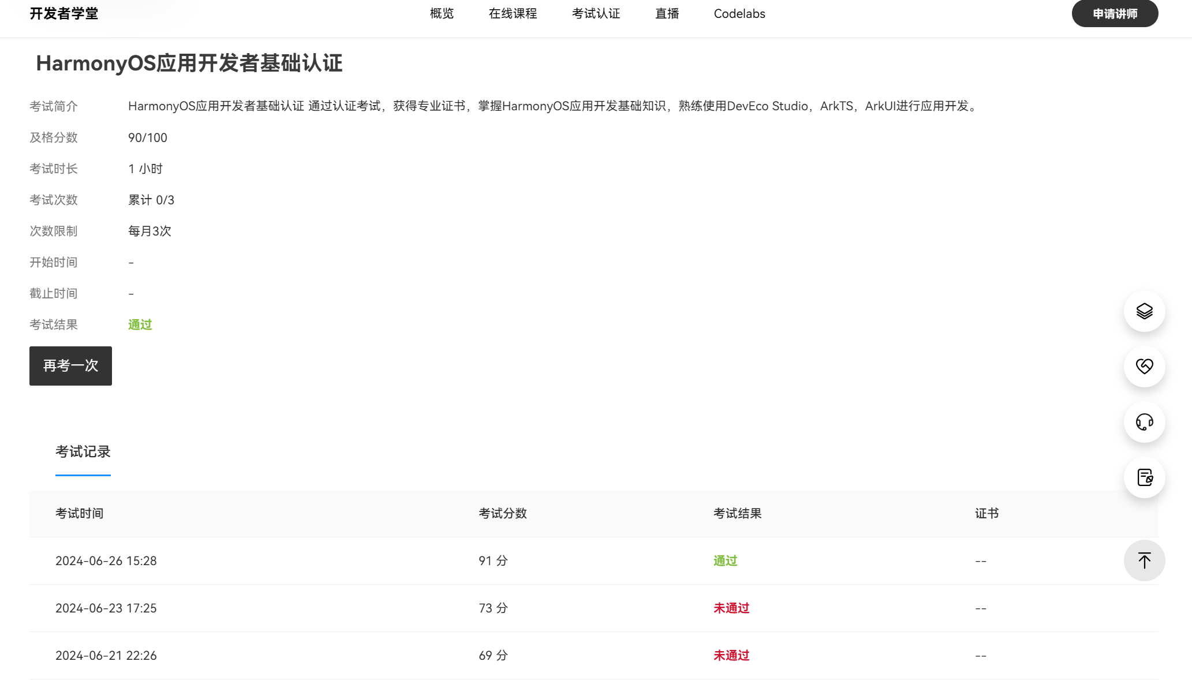Image resolution: width=1192 pixels, height=680 pixels.
Task: Click the 截止时间 field label
Action: (x=54, y=293)
